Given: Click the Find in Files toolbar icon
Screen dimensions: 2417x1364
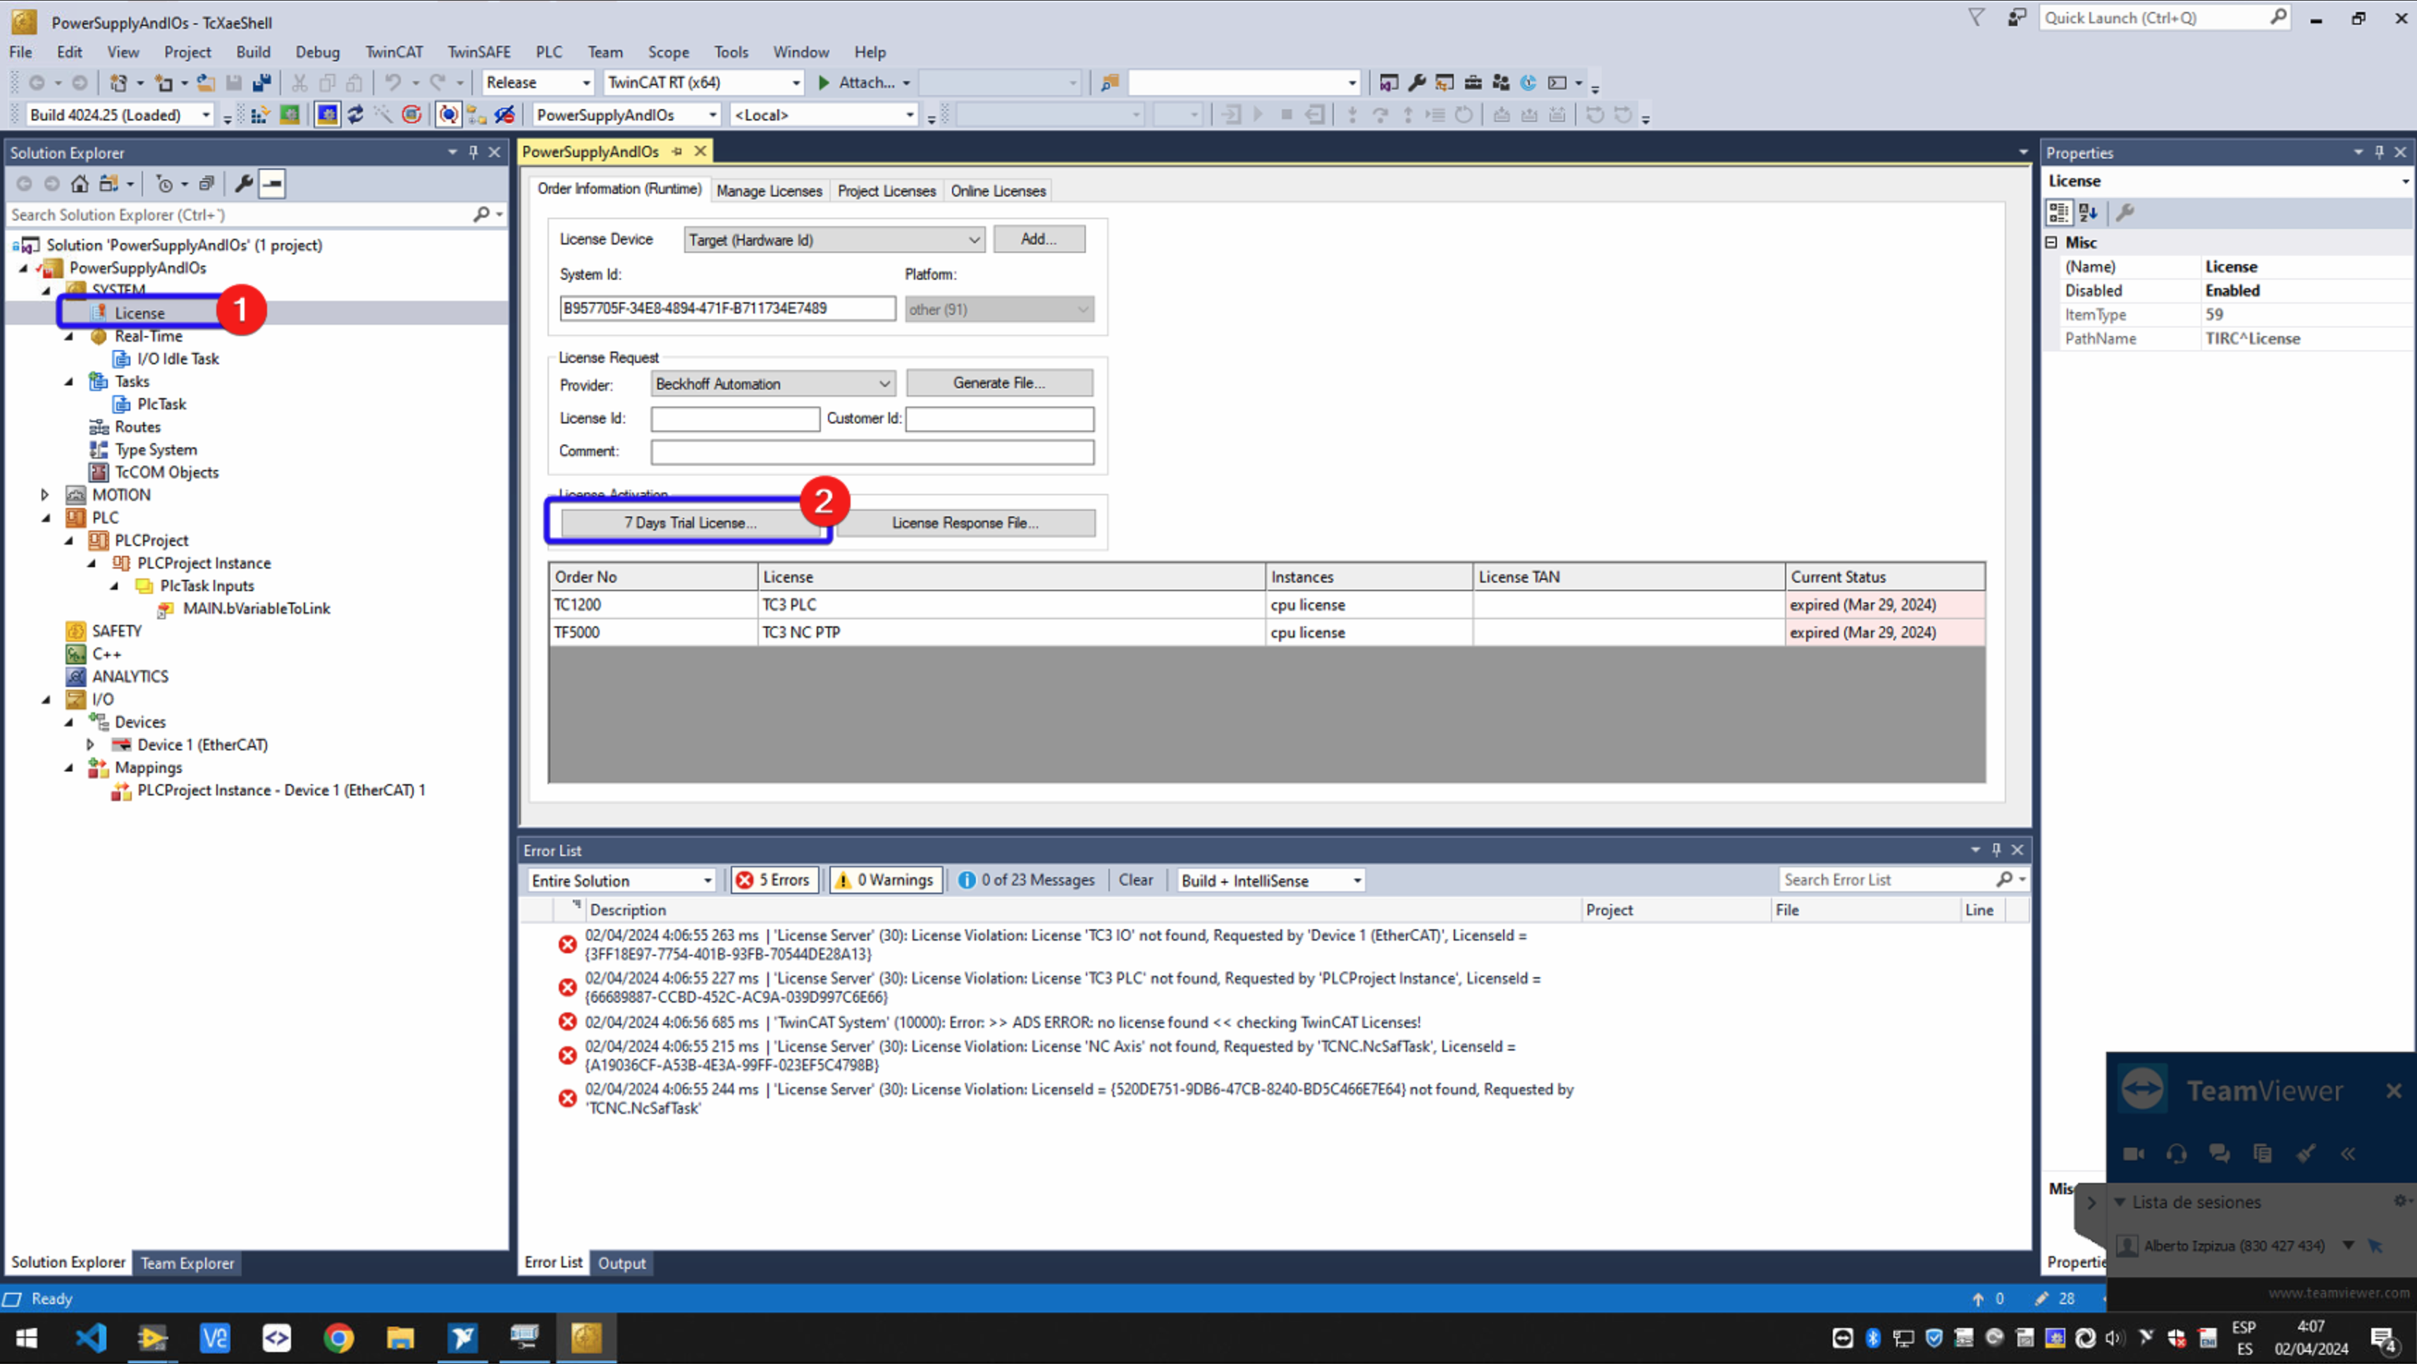Looking at the screenshot, I should point(1110,82).
